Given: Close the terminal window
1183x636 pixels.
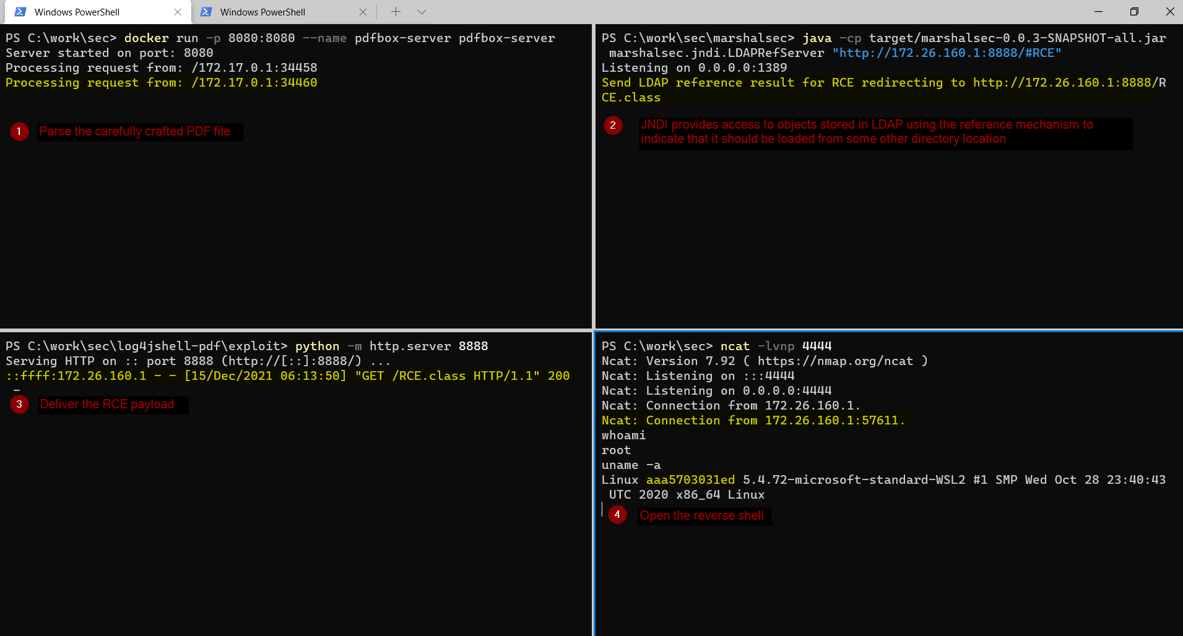Looking at the screenshot, I should coord(1170,12).
